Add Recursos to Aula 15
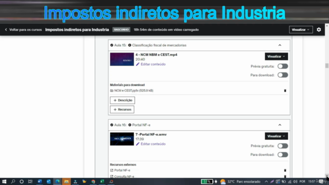Screen dimensions: 329x185 pos(122,109)
